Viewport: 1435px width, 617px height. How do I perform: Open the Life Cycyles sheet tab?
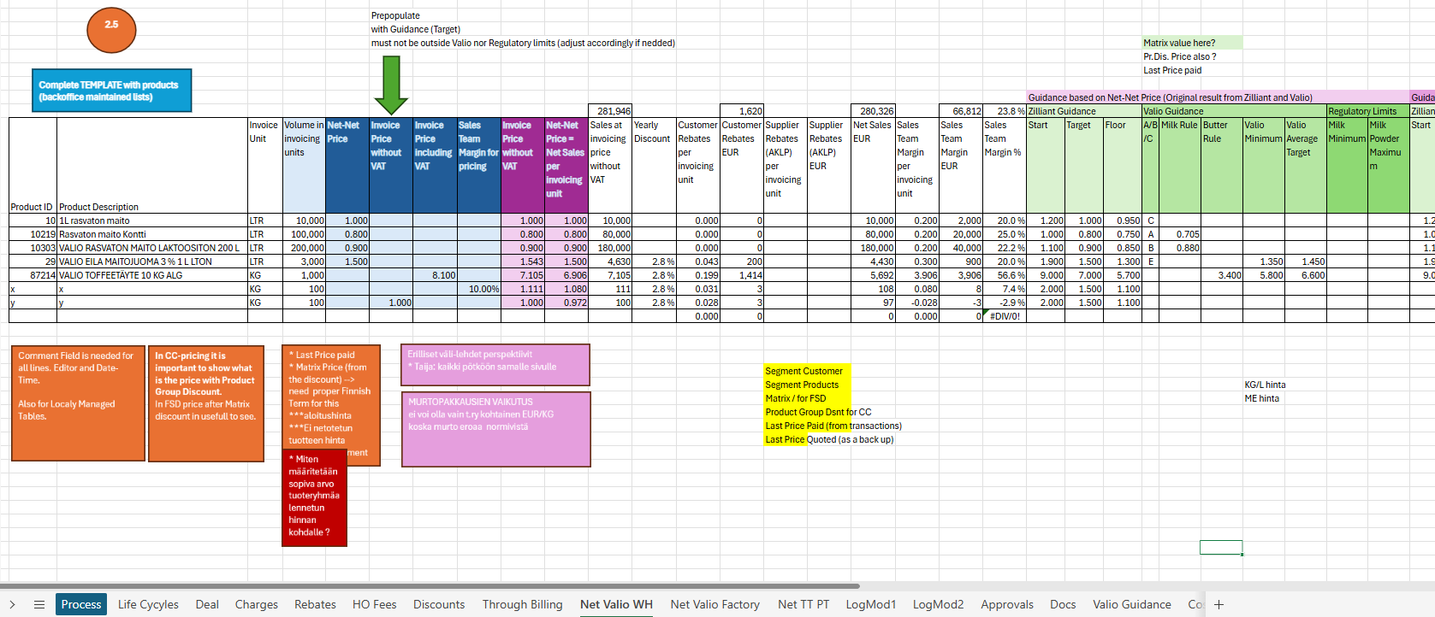(x=148, y=604)
